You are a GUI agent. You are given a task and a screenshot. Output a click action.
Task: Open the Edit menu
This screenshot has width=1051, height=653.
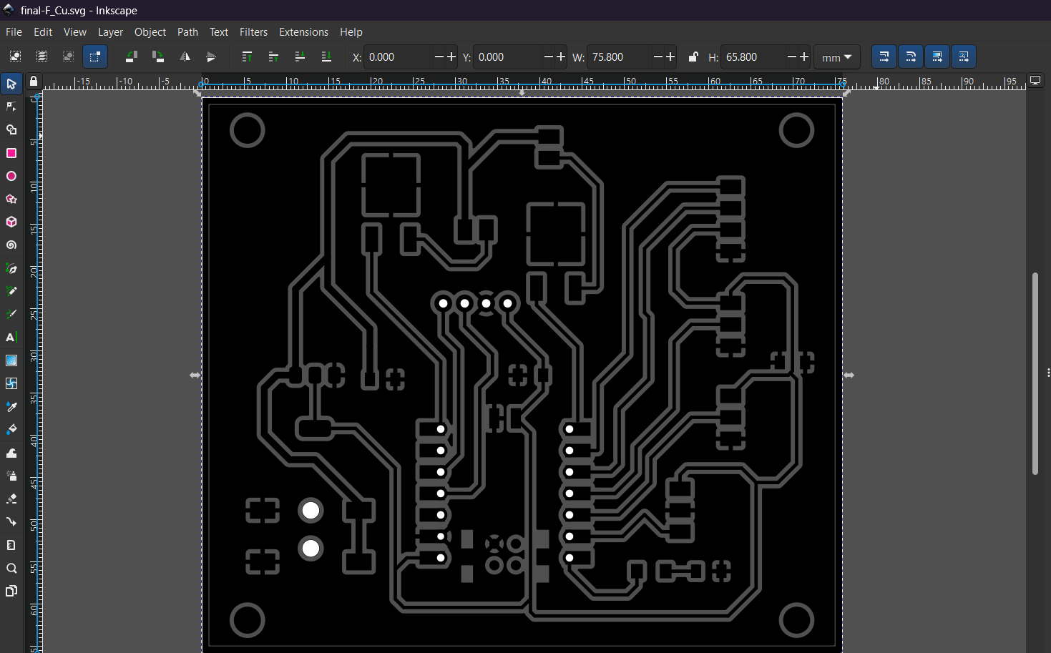pyautogui.click(x=43, y=32)
